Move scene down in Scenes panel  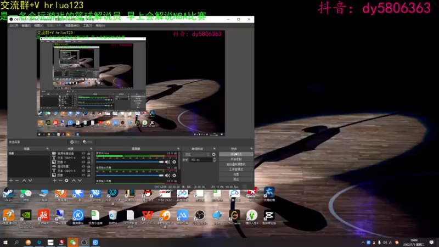pyautogui.click(x=30, y=181)
